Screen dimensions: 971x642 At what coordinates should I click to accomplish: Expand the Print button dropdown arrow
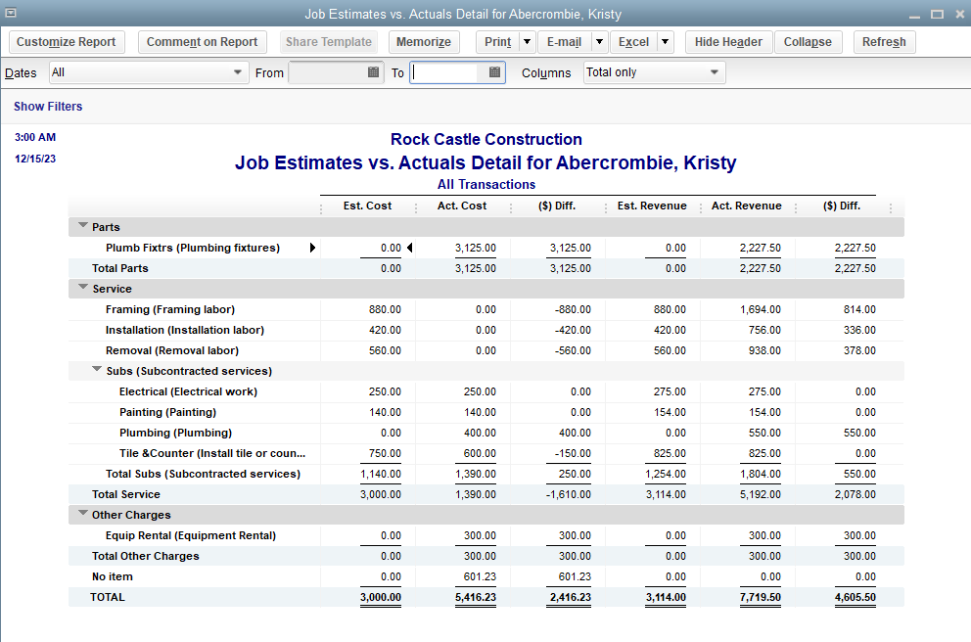point(527,42)
